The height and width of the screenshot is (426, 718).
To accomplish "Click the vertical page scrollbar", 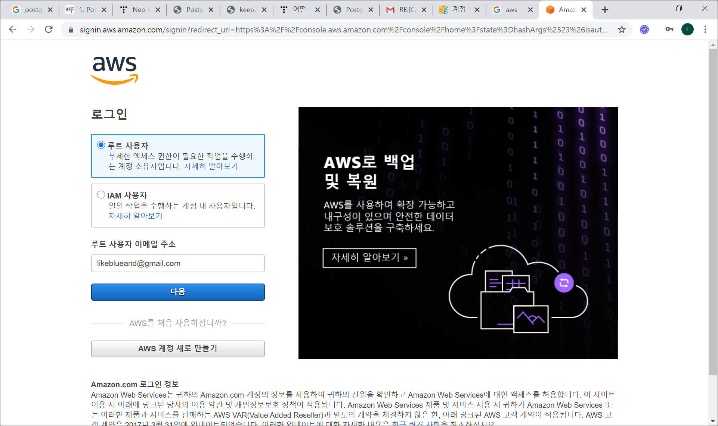I will click(x=713, y=212).
